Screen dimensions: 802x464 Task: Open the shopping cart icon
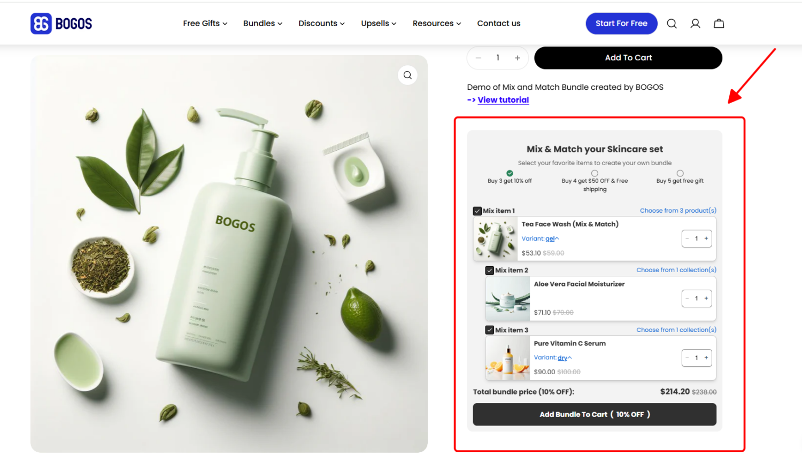(719, 23)
